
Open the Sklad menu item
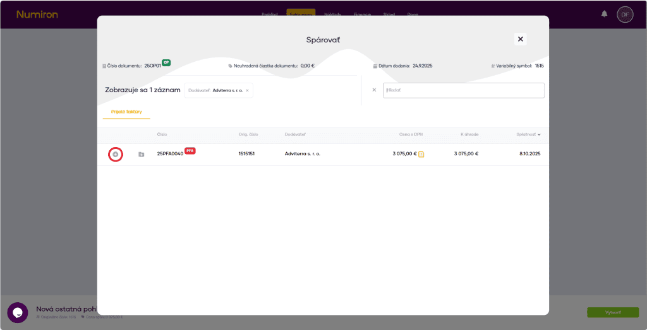[x=389, y=14]
